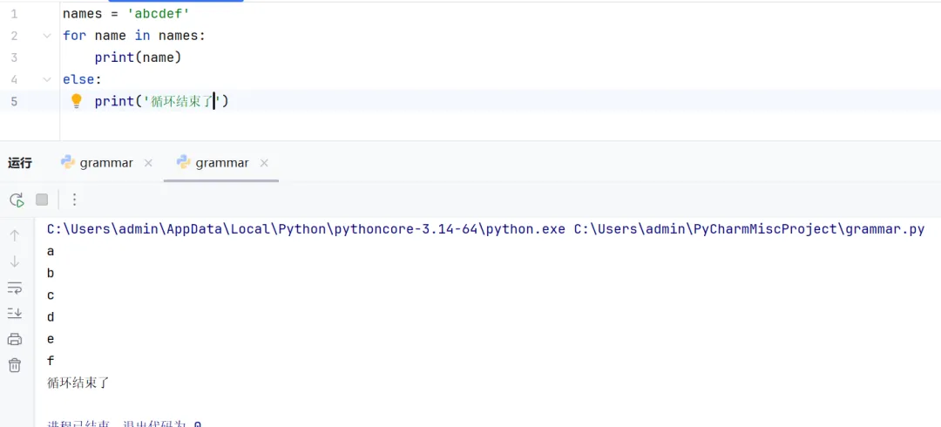This screenshot has height=427, width=941.
Task: Click the Rerun grammar icon
Action: point(17,200)
